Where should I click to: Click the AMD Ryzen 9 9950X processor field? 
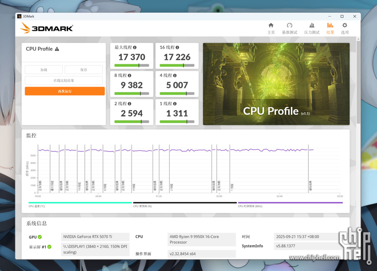click(x=202, y=239)
